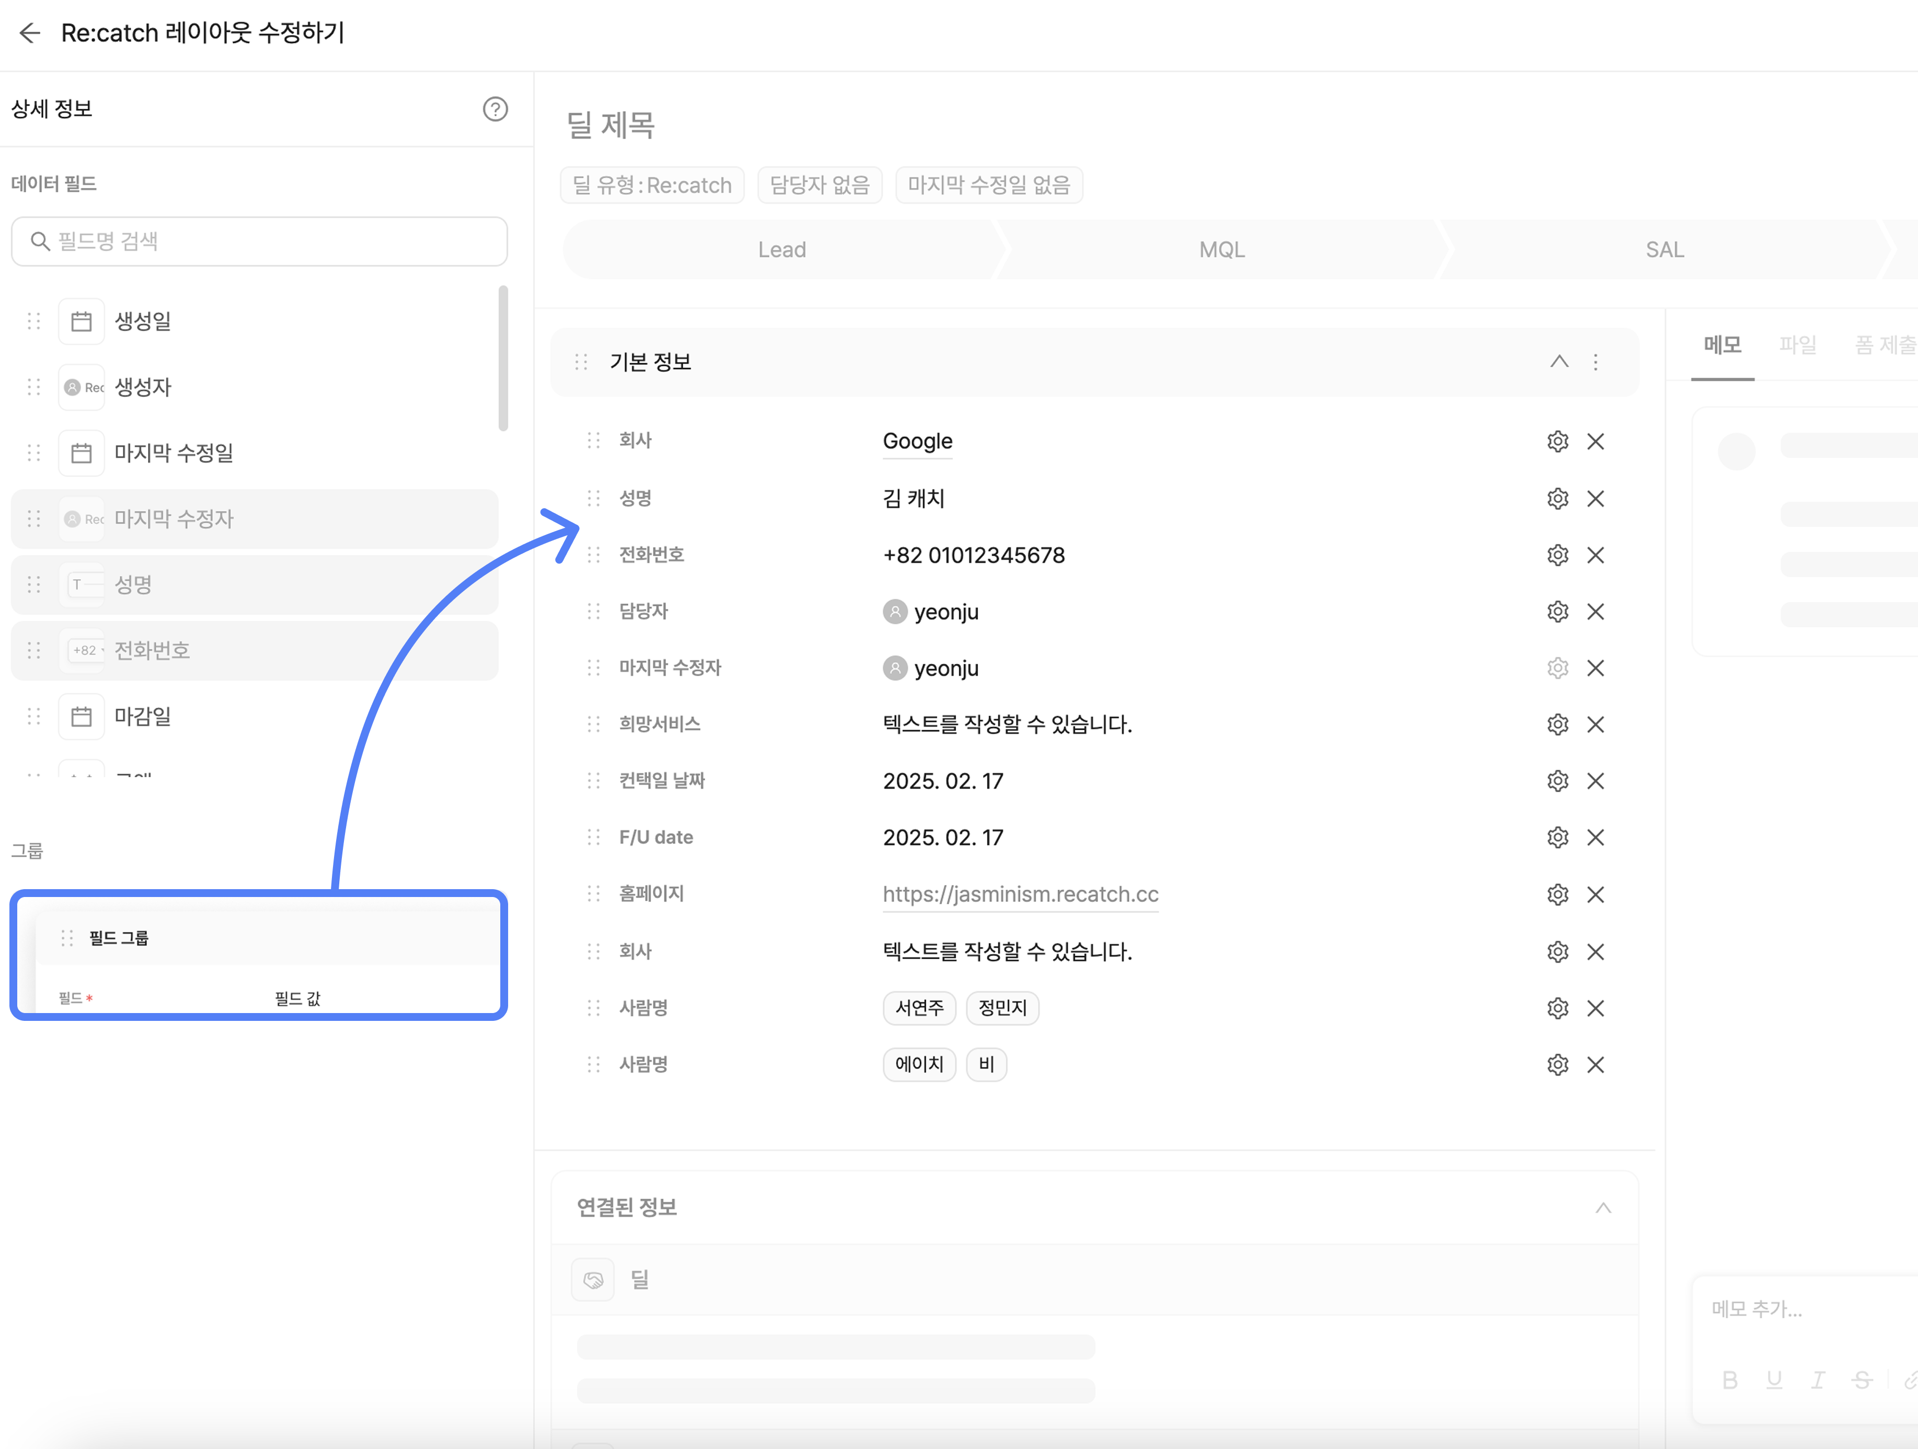Toggle italic formatting in memo editor
This screenshot has width=1918, height=1449.
click(1818, 1379)
